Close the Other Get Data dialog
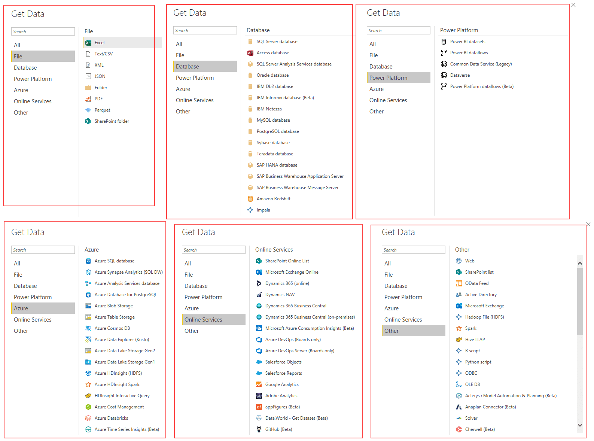This screenshot has height=441, width=594. [588, 224]
